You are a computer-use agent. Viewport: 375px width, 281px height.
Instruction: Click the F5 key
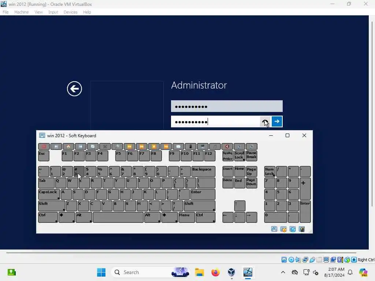pyautogui.click(x=121, y=156)
